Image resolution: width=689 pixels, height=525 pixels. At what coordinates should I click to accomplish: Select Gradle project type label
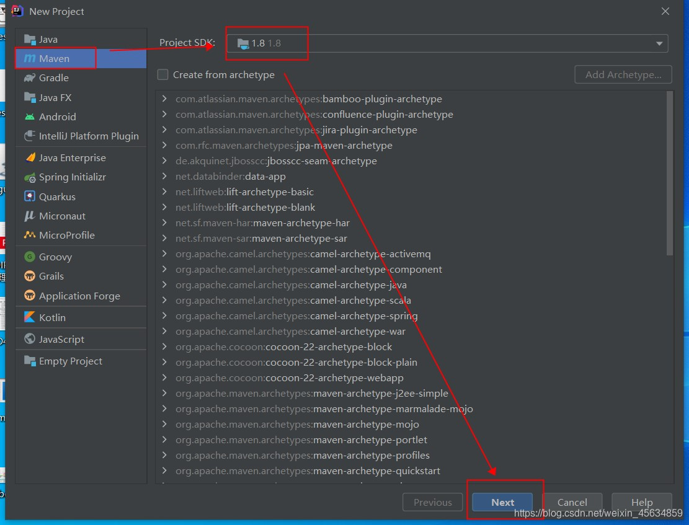(x=53, y=77)
